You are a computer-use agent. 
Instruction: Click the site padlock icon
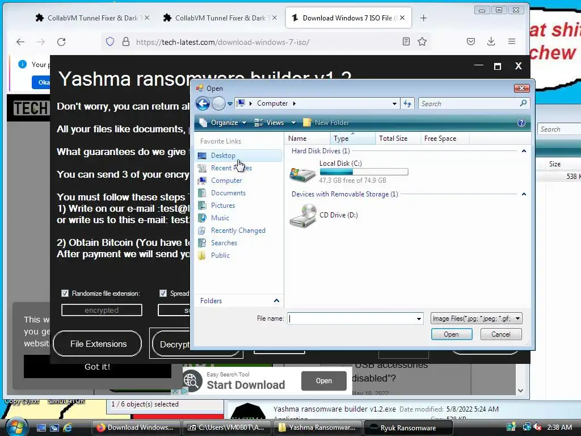[126, 41]
